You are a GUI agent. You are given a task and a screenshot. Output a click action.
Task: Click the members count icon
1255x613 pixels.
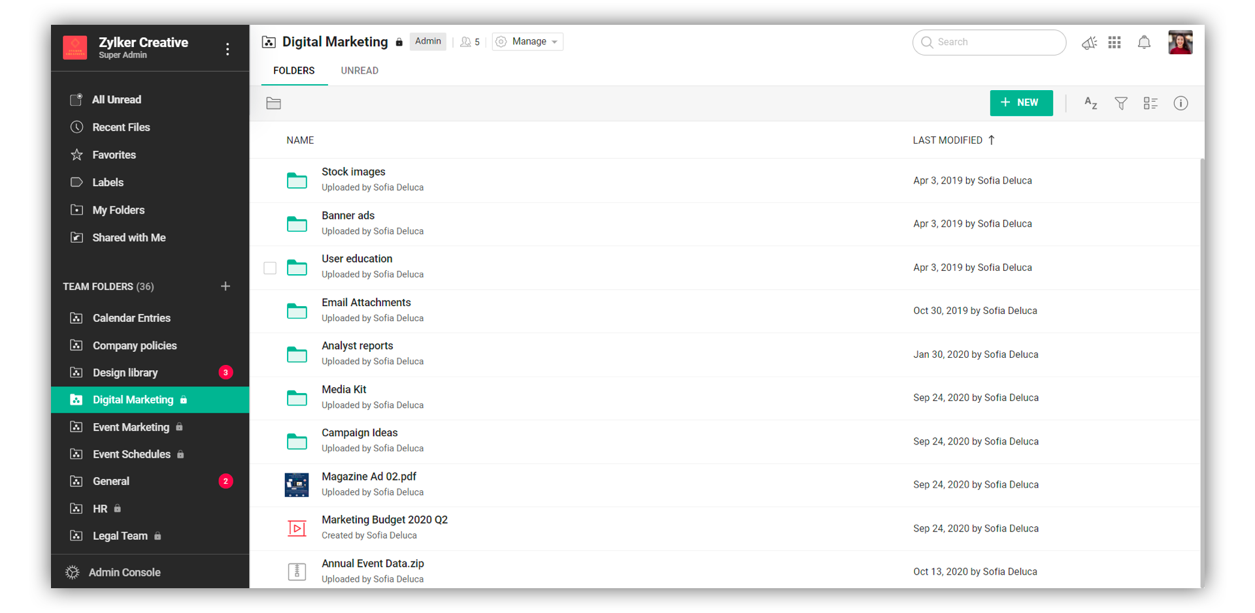(469, 42)
